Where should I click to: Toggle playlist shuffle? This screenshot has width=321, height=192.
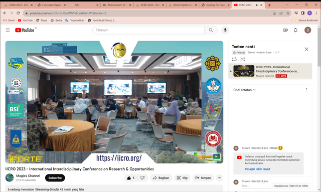[243, 59]
